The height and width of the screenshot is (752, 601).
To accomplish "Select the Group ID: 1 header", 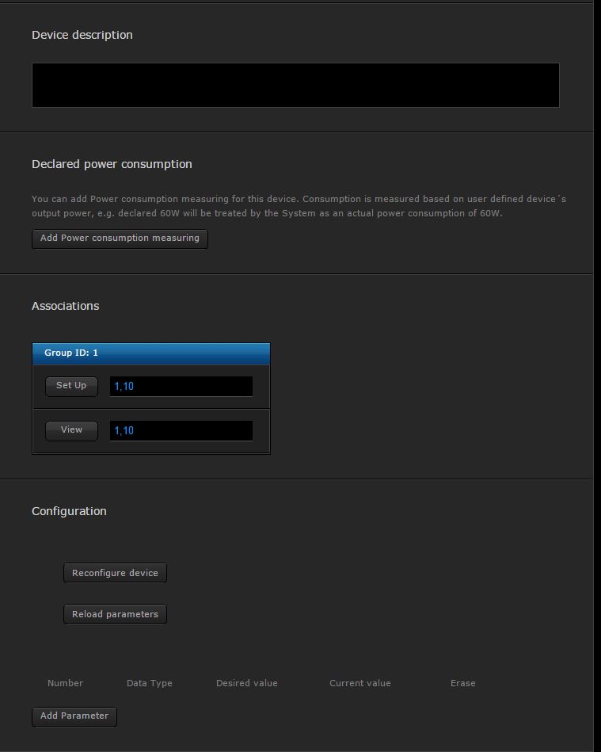I will pos(150,353).
